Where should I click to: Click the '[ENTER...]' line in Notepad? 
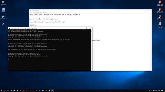(33, 25)
